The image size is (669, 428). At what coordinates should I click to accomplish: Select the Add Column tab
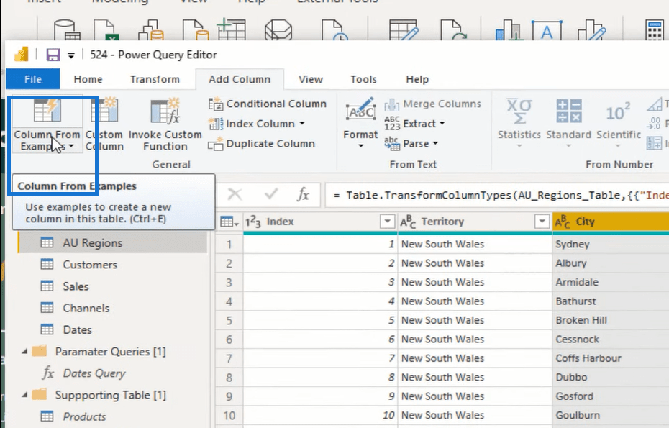coord(240,79)
